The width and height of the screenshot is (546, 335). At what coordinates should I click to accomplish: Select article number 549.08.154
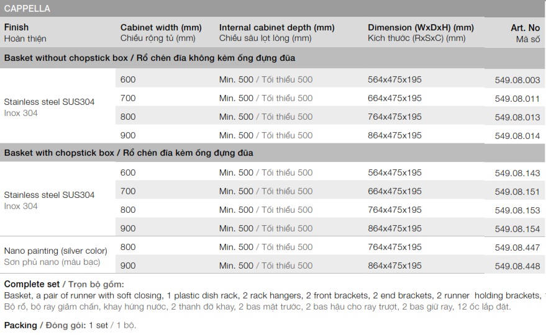517,230
